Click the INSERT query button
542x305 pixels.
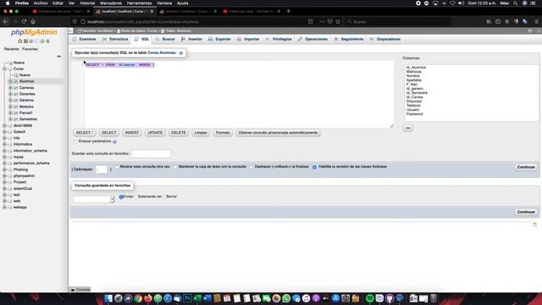(x=132, y=132)
